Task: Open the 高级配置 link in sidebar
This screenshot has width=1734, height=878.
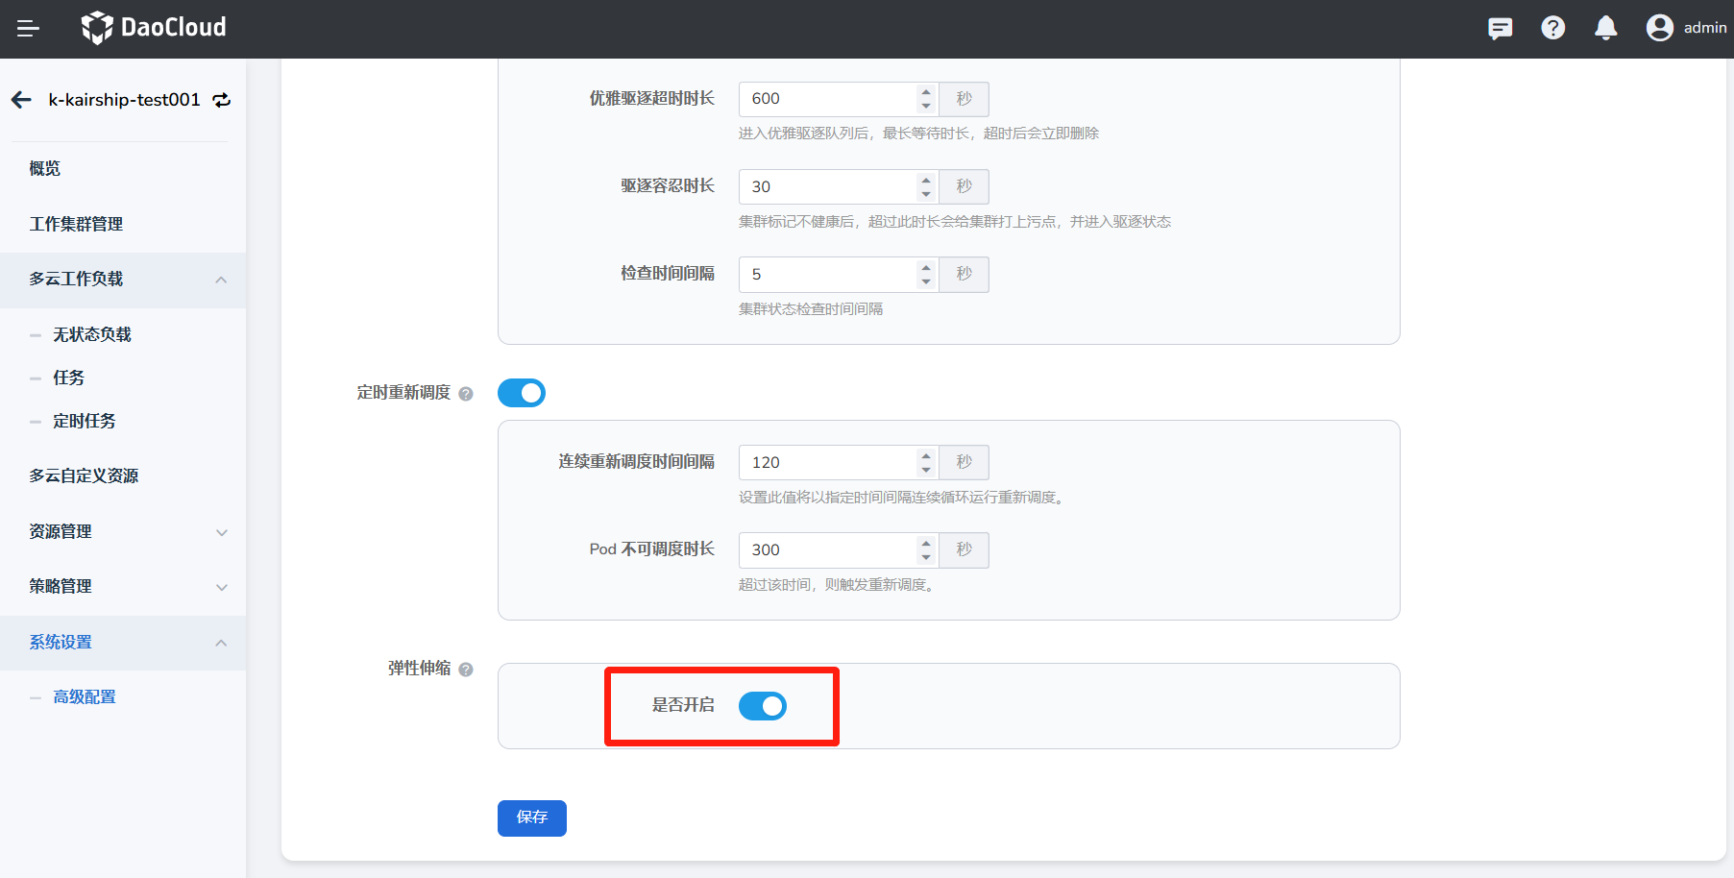Action: click(x=85, y=697)
